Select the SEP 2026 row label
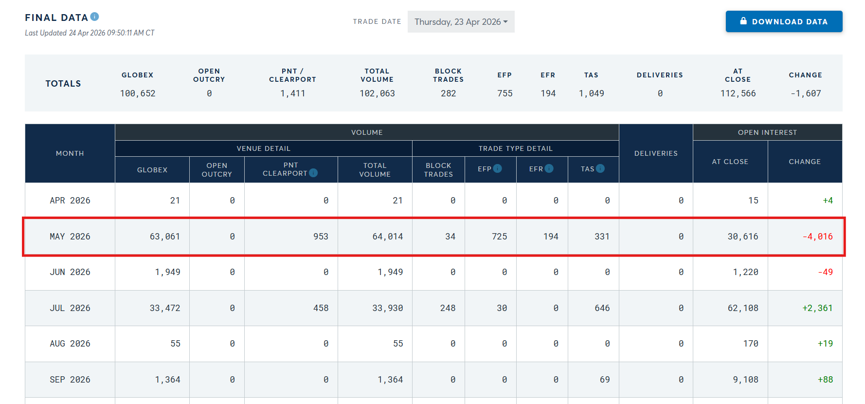Image resolution: width=865 pixels, height=404 pixels. point(70,380)
